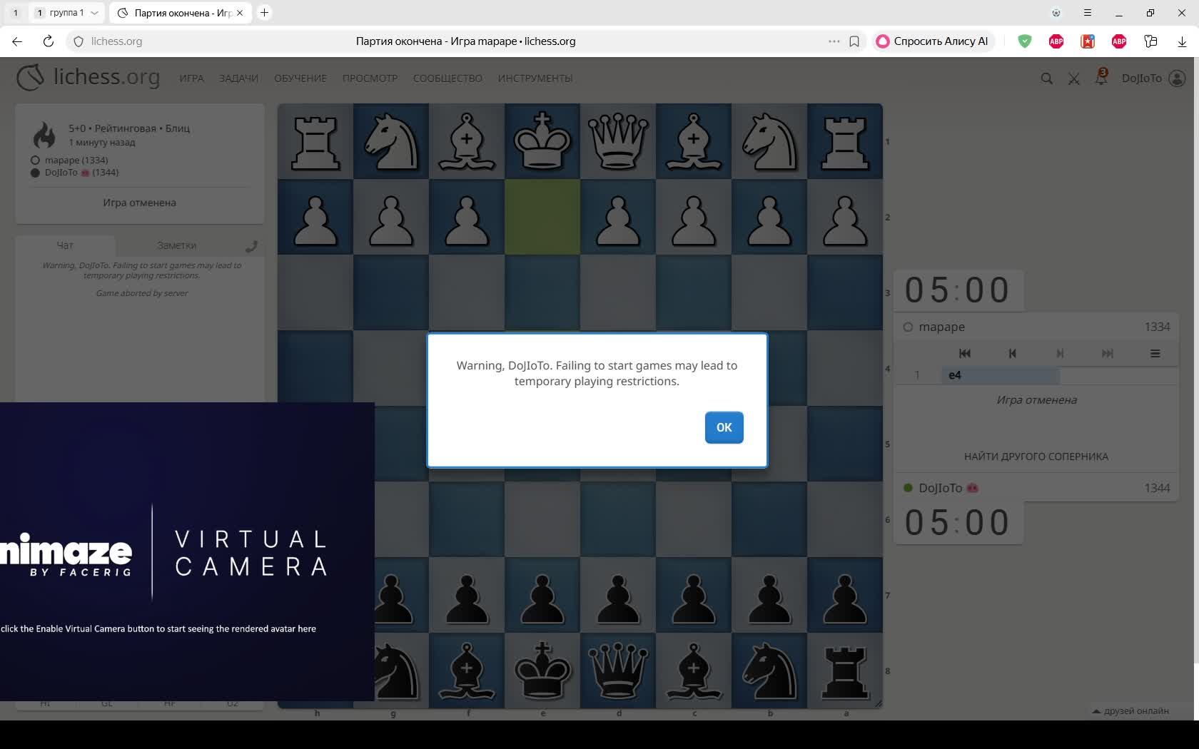Expand address bar more-actions ellipsis
The width and height of the screenshot is (1199, 749).
point(832,41)
